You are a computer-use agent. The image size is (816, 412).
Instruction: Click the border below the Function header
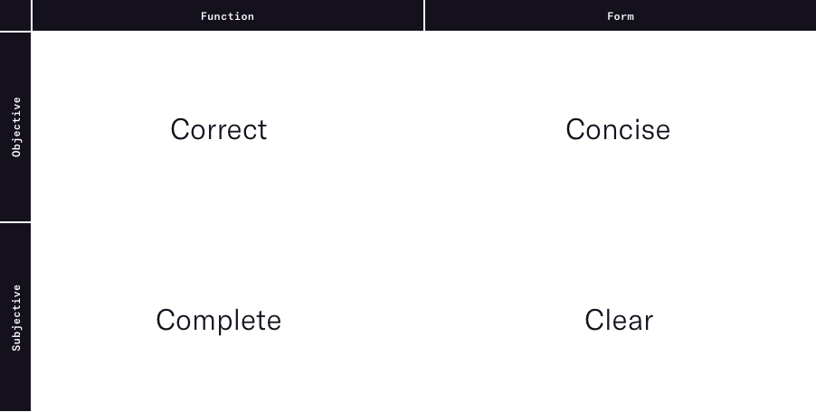[x=228, y=32]
